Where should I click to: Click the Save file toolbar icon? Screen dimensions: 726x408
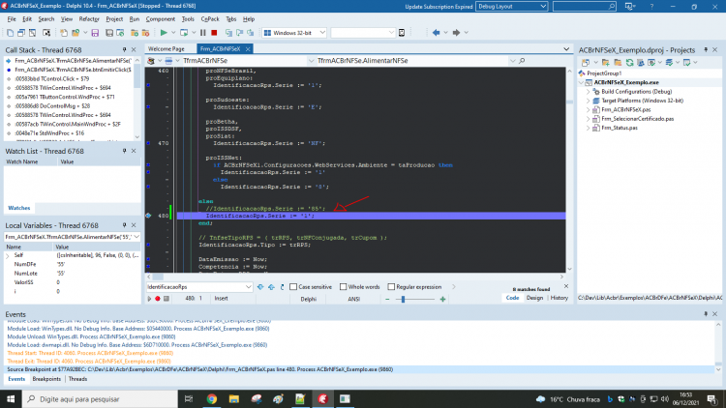[95, 33]
